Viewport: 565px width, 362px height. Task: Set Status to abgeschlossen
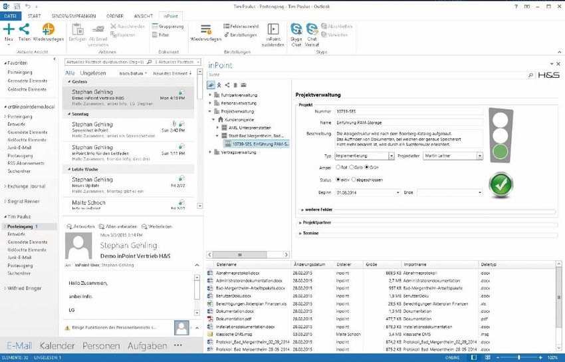point(354,180)
